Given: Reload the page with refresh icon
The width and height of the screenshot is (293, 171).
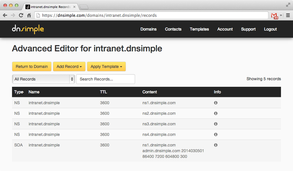Looking at the screenshot, I should point(21,15).
